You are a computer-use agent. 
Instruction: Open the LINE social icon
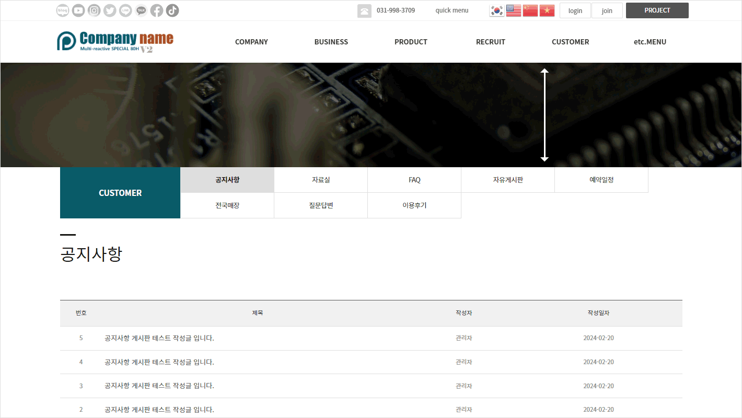coord(125,10)
